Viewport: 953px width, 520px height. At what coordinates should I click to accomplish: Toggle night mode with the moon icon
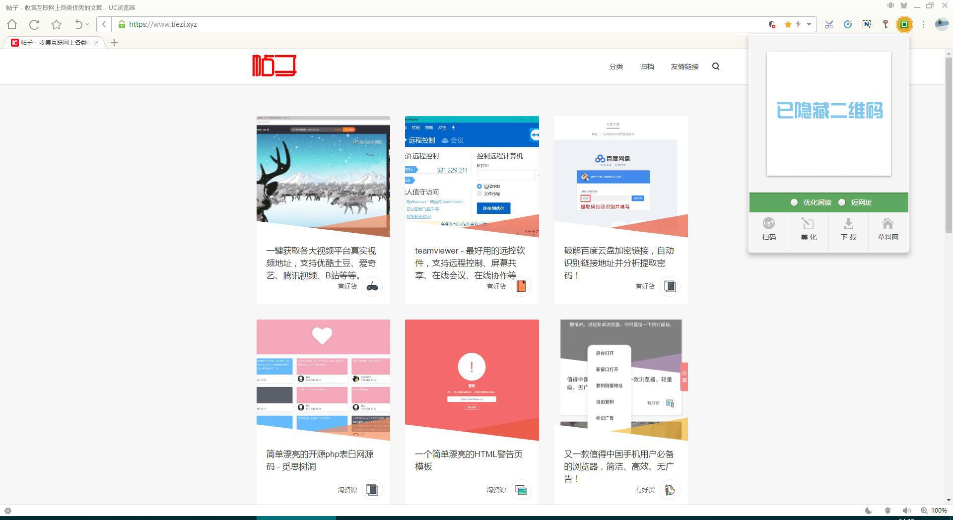tap(868, 511)
